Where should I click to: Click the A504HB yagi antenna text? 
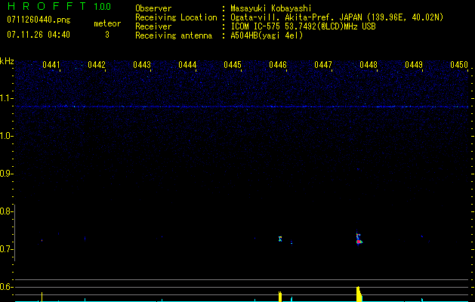pos(267,35)
